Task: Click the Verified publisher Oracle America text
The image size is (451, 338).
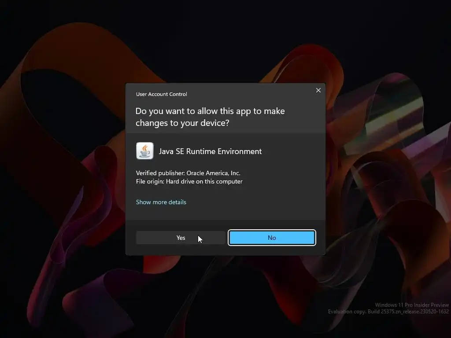Action: (x=188, y=173)
